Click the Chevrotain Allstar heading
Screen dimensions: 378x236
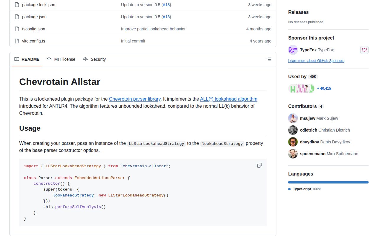[x=60, y=82]
